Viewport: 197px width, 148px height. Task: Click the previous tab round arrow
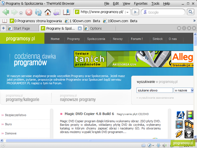pos(184,28)
